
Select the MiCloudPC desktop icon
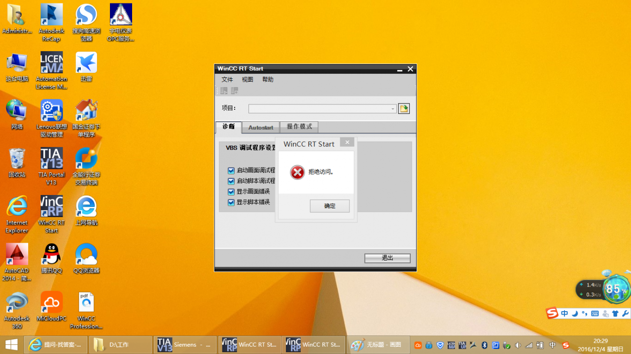click(x=51, y=306)
